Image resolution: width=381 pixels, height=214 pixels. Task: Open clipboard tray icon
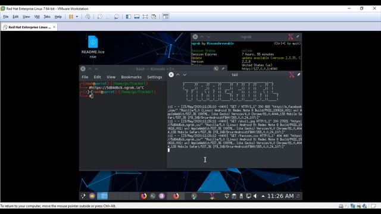[234, 196]
